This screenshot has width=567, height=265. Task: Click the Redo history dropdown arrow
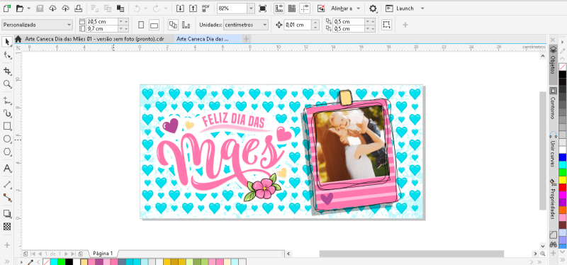point(166,9)
